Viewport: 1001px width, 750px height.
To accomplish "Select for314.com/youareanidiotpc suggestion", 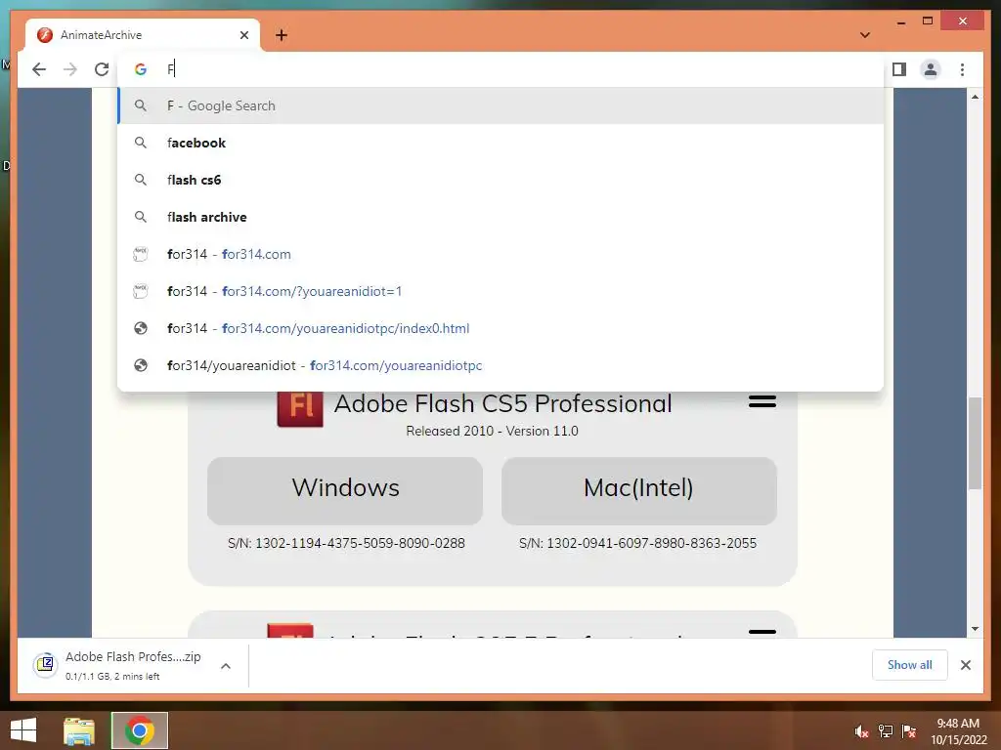I will click(501, 365).
